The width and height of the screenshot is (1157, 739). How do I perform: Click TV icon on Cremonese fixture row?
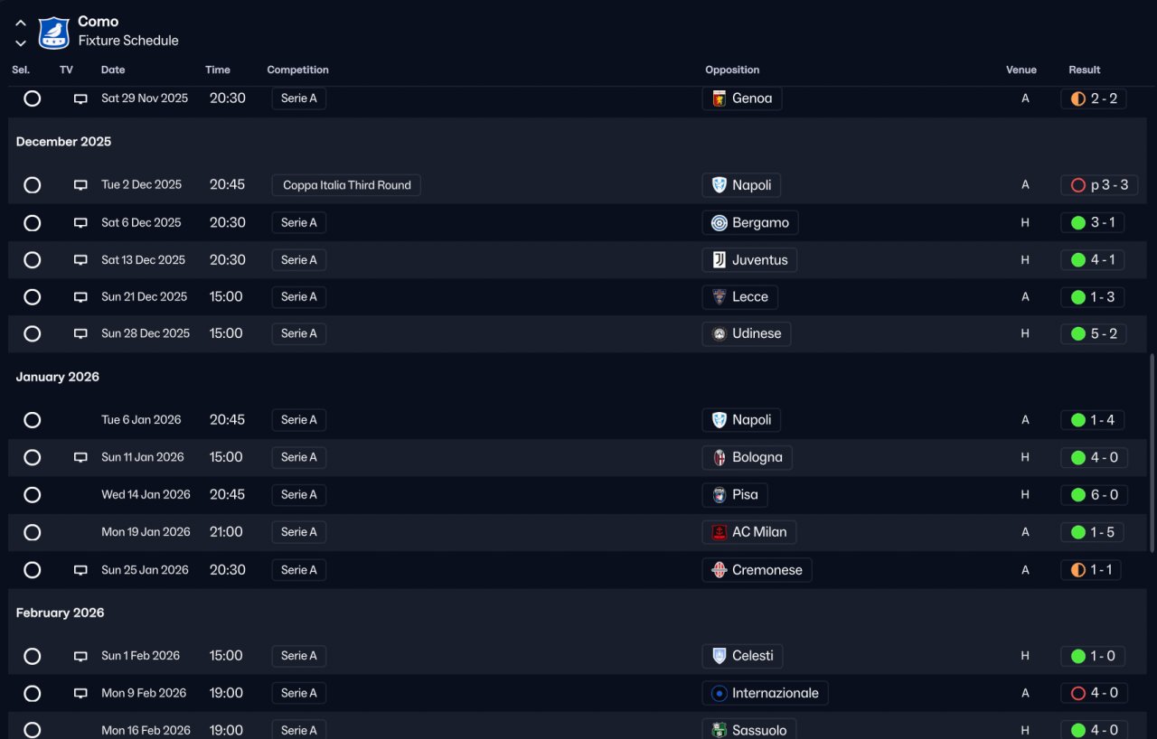point(80,570)
